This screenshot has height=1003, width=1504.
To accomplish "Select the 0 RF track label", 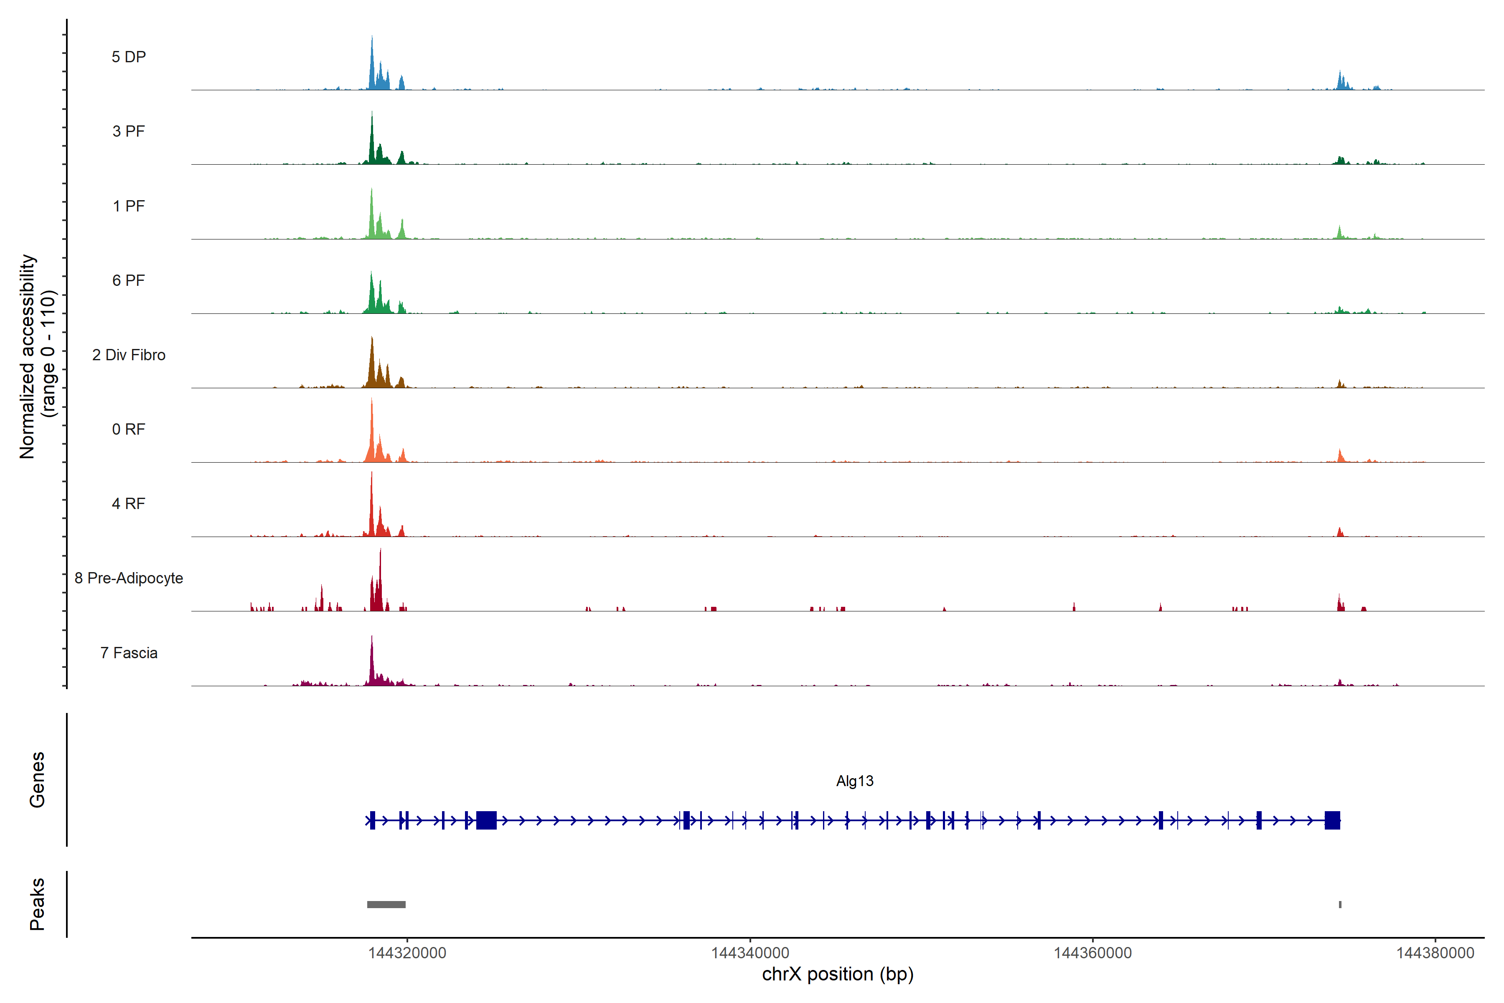I will [129, 429].
